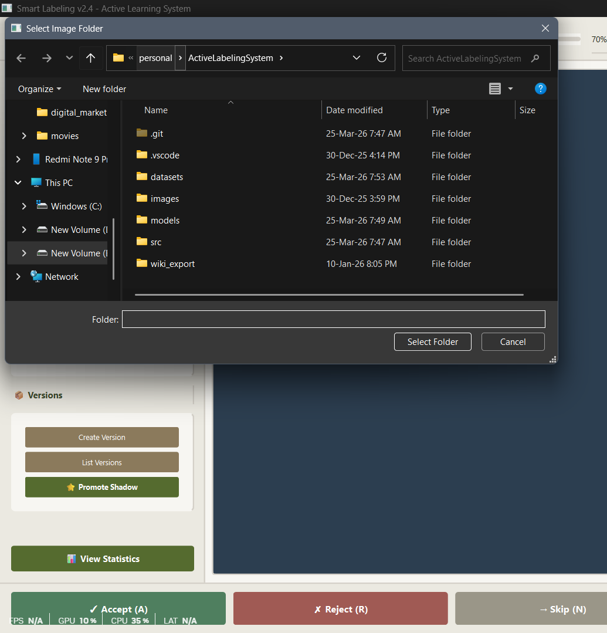Open the Organize menu

click(x=39, y=89)
